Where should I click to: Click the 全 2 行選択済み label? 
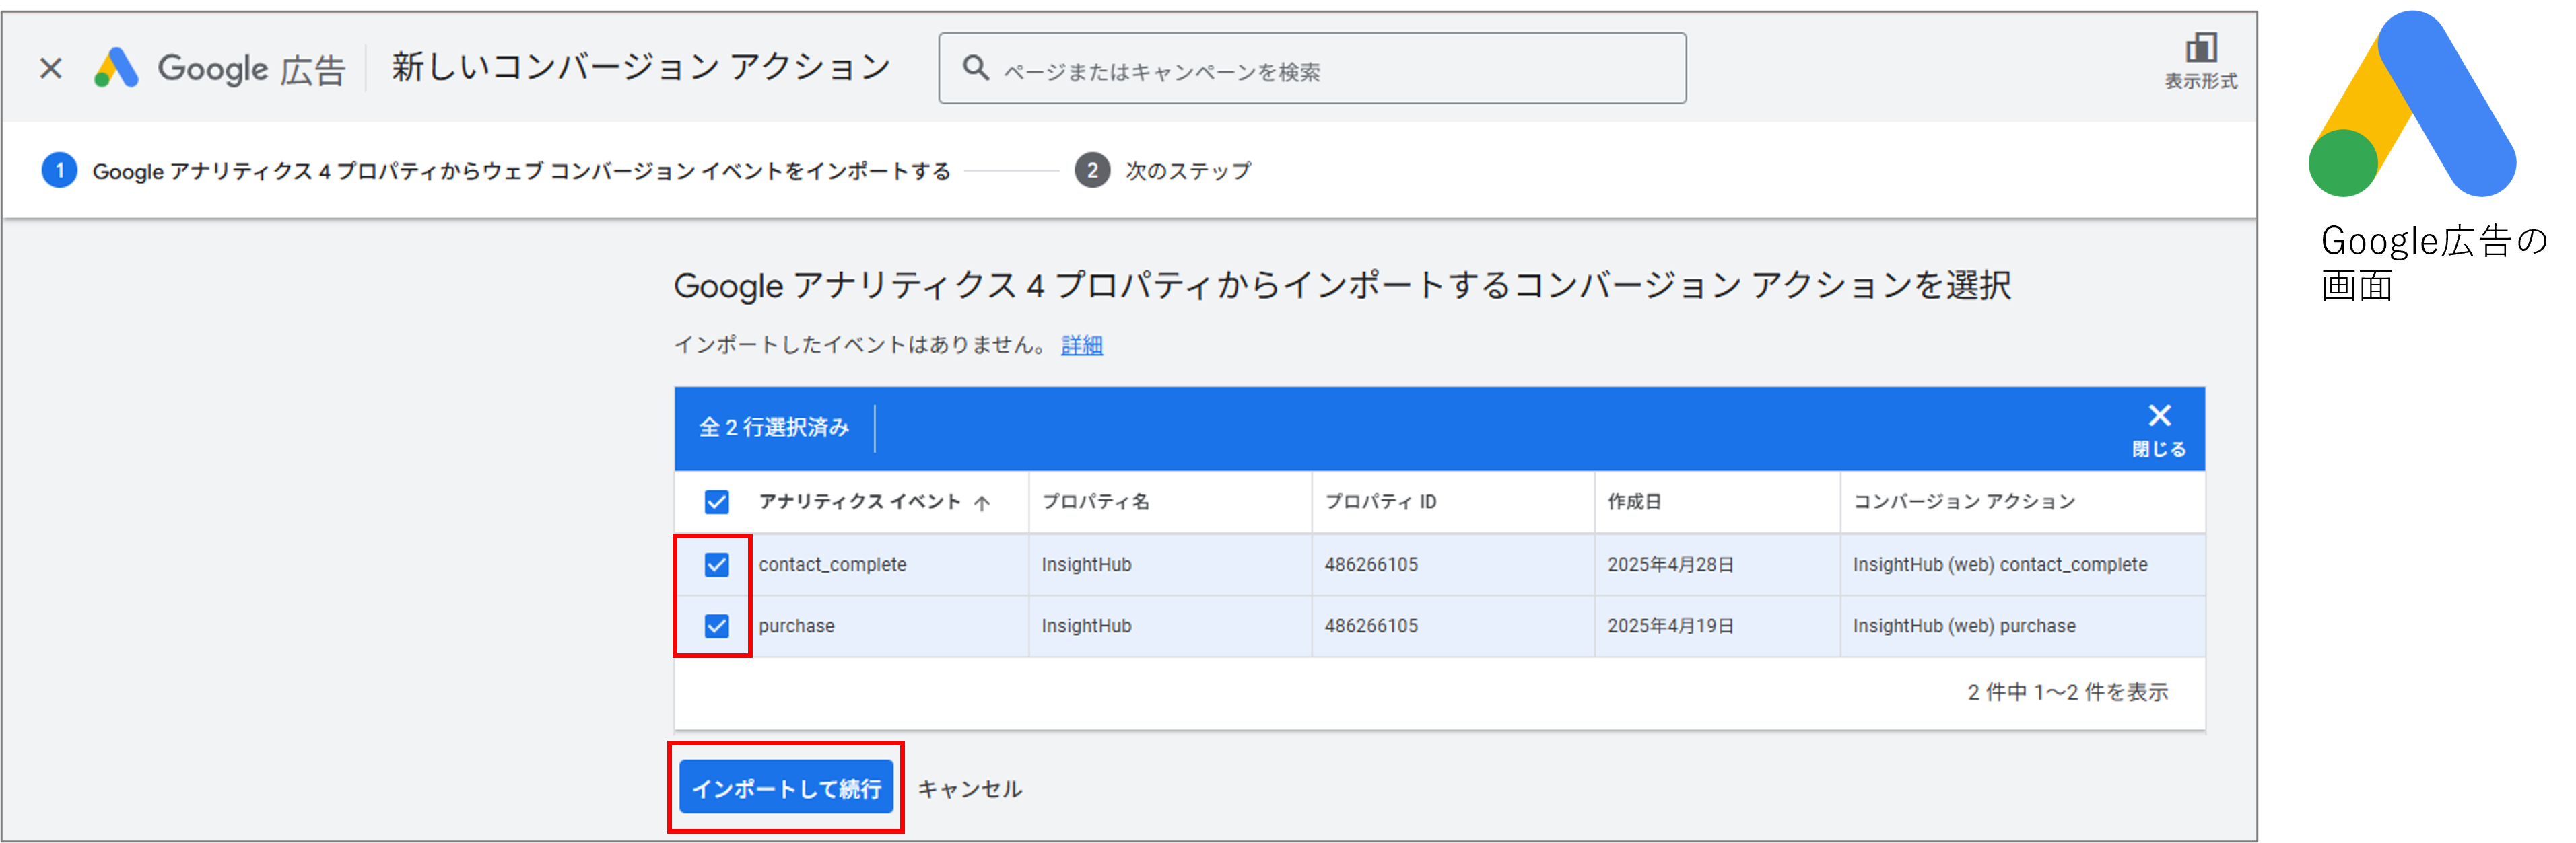click(774, 427)
